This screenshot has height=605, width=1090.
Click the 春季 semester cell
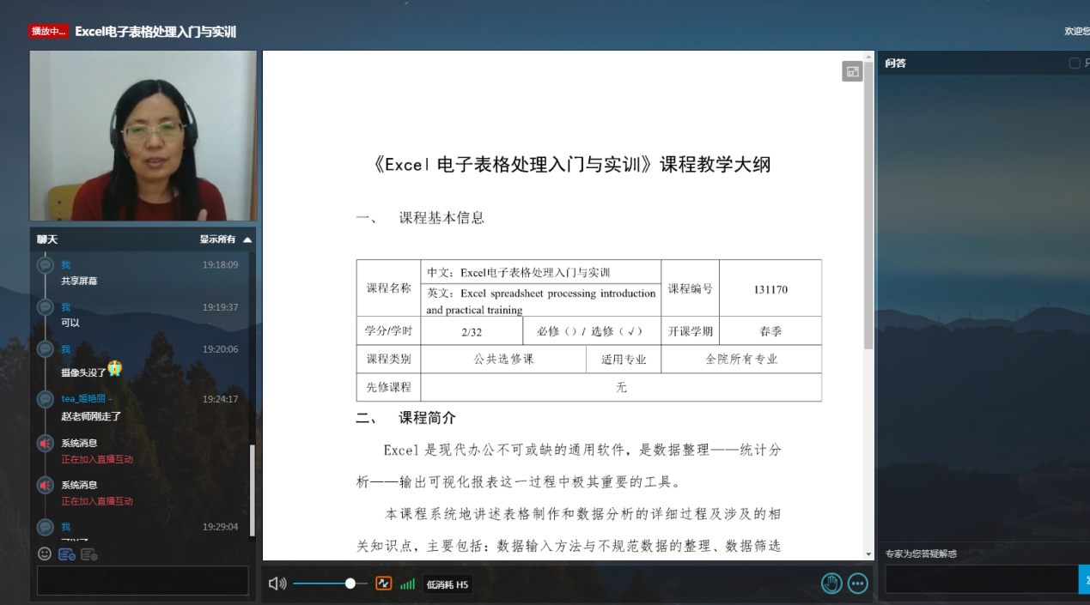point(770,331)
